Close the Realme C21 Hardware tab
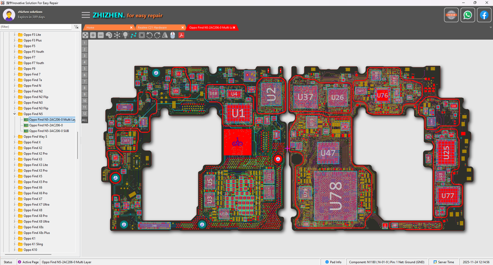493x265 pixels. tap(182, 27)
